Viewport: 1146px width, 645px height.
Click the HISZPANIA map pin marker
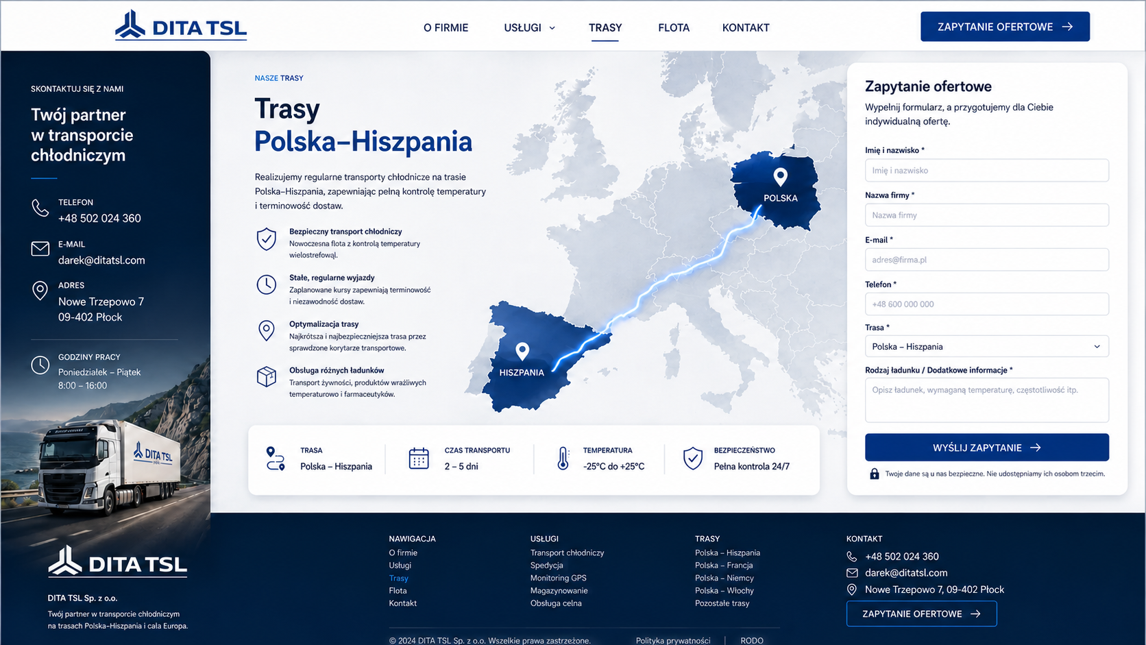[x=522, y=352]
